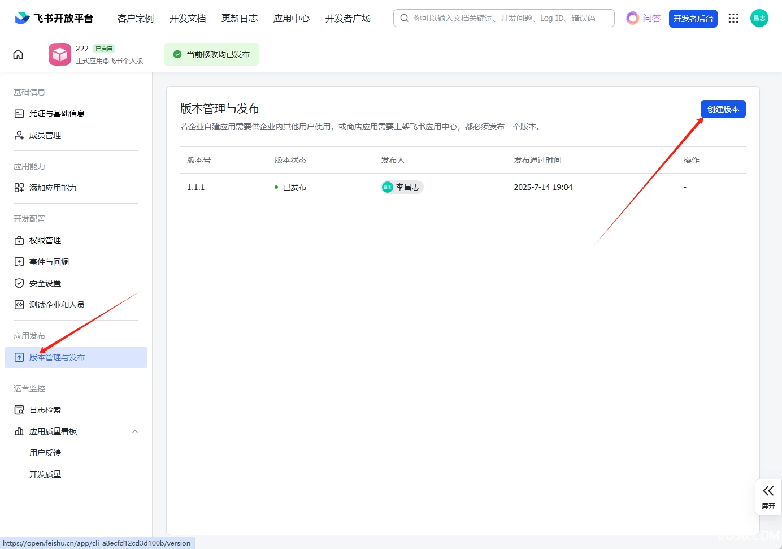Click publisher 李昌志 name tag
Image resolution: width=782 pixels, height=549 pixels.
(x=402, y=187)
